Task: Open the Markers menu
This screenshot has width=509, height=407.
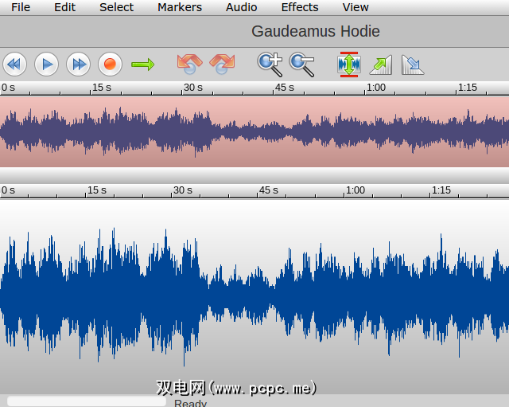Action: [x=180, y=7]
